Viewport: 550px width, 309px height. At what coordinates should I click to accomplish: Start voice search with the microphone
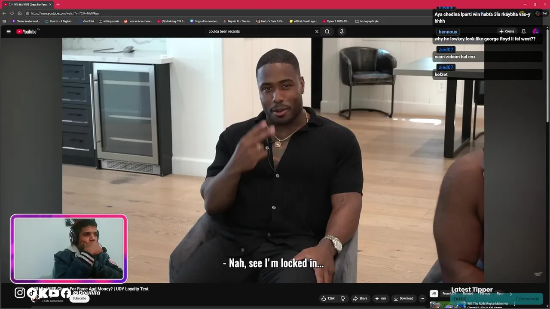pyautogui.click(x=342, y=31)
